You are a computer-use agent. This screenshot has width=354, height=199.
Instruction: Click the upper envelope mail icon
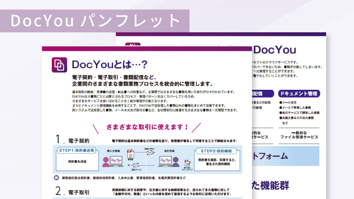150,153
